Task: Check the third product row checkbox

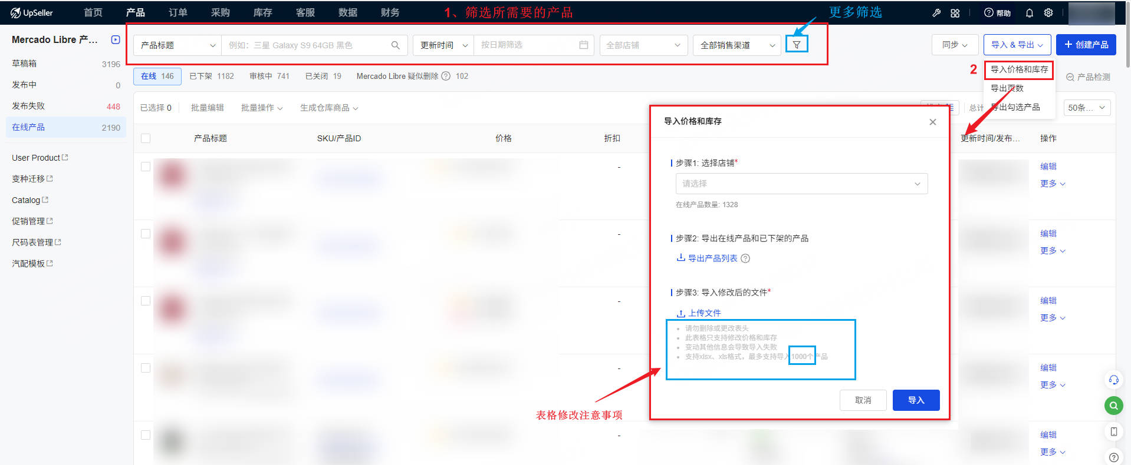Action: (x=146, y=301)
